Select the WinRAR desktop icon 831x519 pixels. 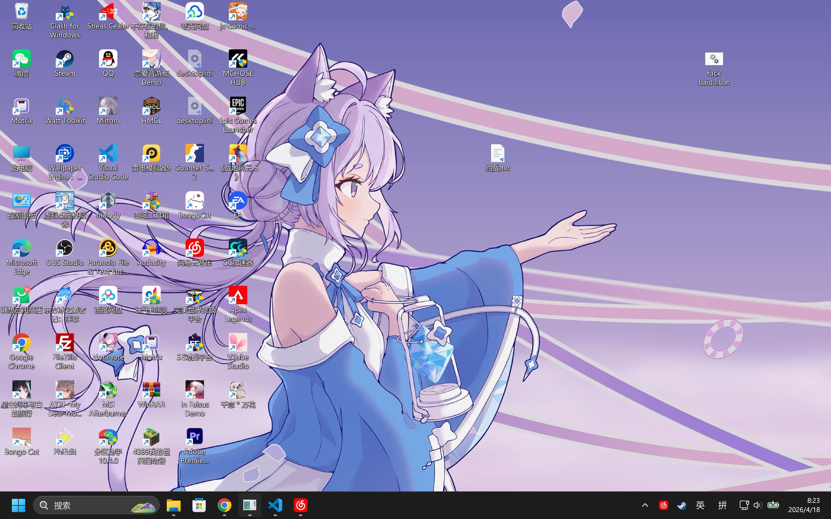[151, 394]
